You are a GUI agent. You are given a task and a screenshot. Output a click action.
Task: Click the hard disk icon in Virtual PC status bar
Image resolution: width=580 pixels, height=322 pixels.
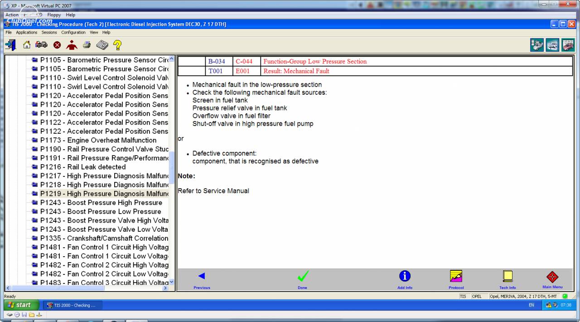pyautogui.click(x=9, y=315)
